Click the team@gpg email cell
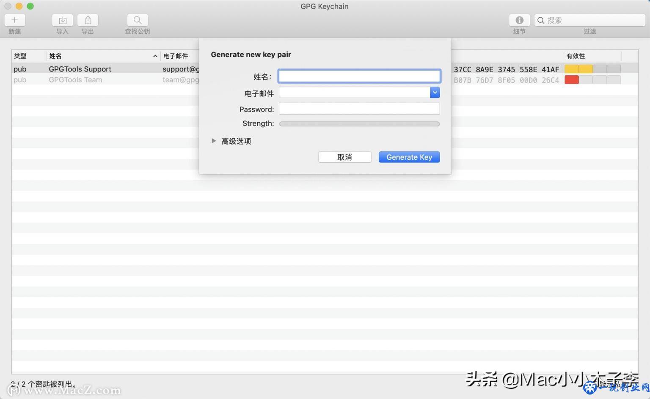 click(181, 79)
